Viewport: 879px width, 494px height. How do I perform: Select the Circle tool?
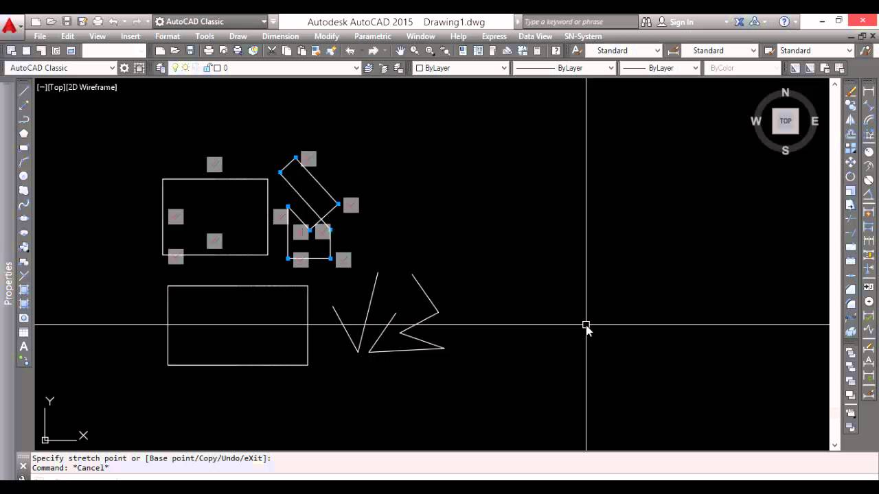coord(24,176)
